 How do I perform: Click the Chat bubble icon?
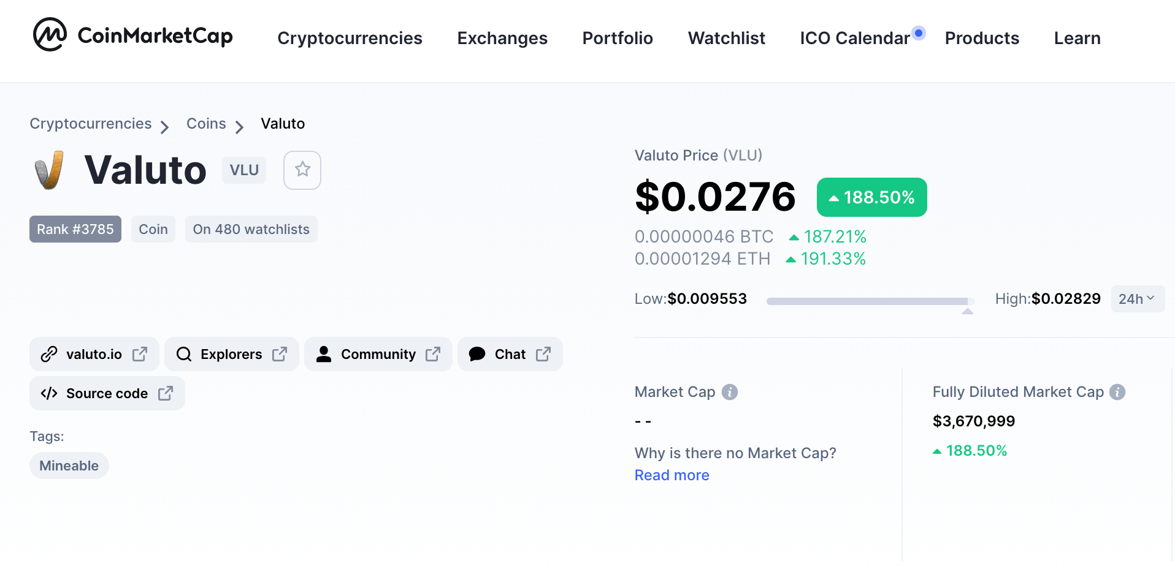(477, 354)
